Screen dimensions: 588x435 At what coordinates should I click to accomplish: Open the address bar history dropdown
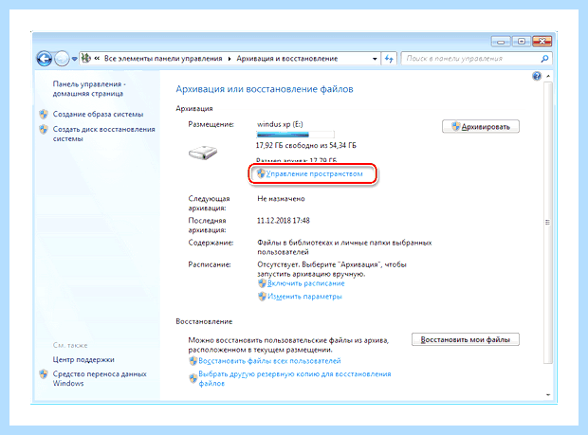(375, 59)
